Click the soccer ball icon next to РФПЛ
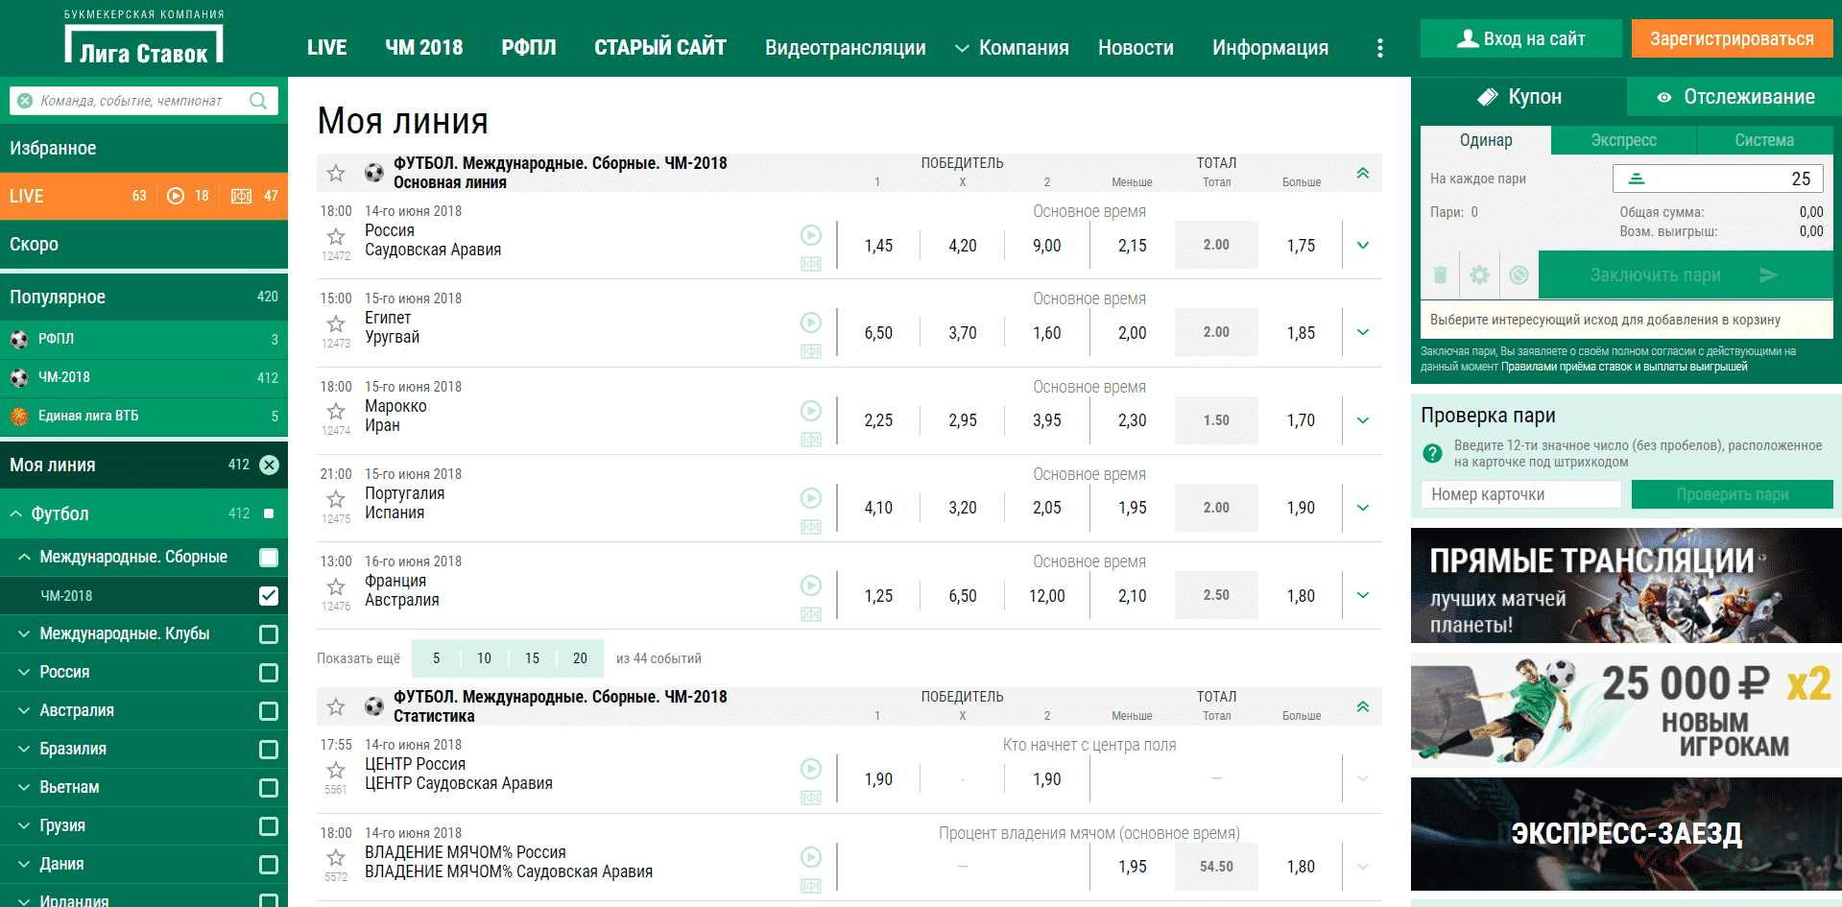Viewport: 1842px width, 907px height. 19,339
